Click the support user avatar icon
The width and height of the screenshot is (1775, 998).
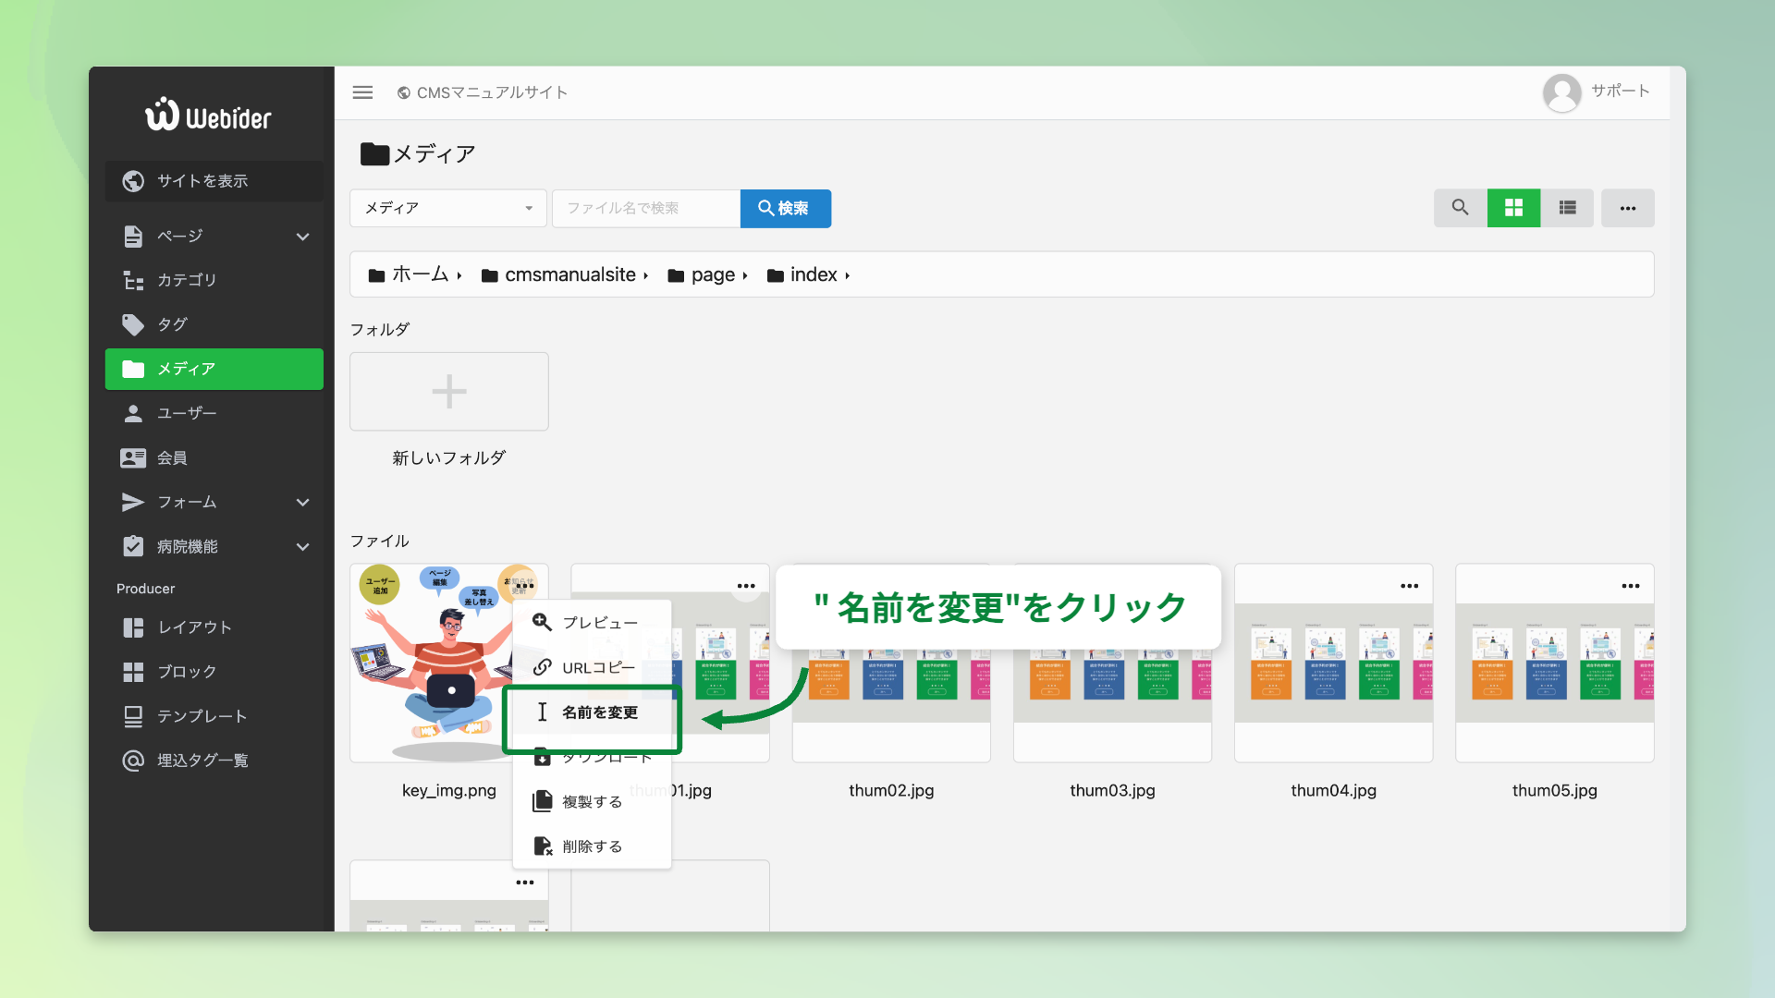pos(1561,92)
